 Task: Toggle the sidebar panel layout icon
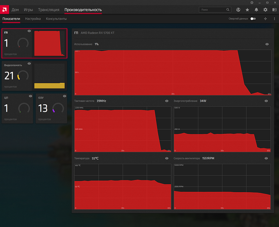[274, 9]
